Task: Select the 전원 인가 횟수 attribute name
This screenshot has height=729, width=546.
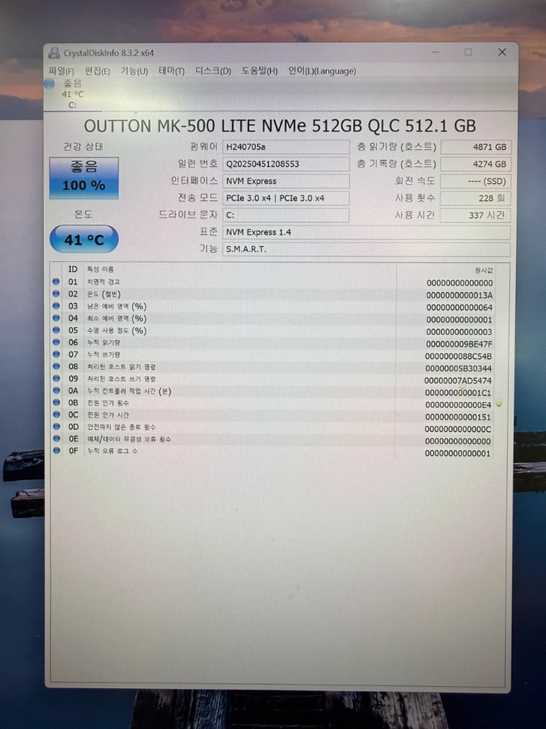Action: point(108,403)
